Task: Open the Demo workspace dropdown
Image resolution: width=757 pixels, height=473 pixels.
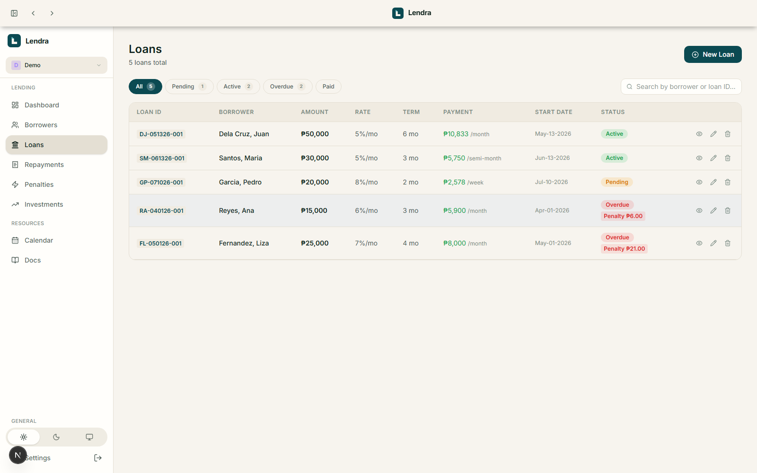Action: pyautogui.click(x=56, y=65)
